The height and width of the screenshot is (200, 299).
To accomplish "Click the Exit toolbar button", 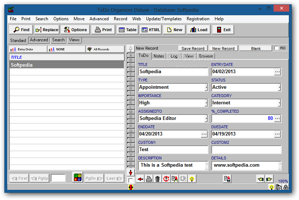I will (223, 30).
